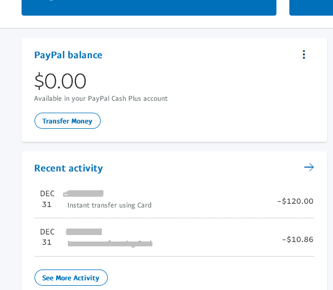
Task: Click the redacted description under the second transaction
Action: [110, 244]
